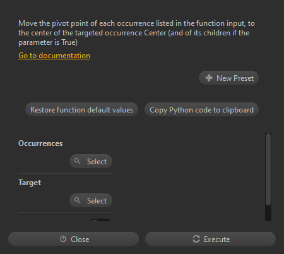Click the function description paragraph text

point(136,33)
